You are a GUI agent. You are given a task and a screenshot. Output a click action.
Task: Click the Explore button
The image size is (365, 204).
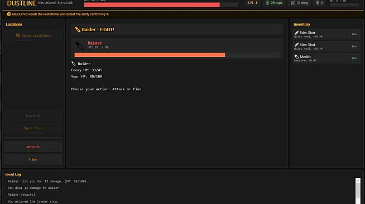click(x=33, y=116)
